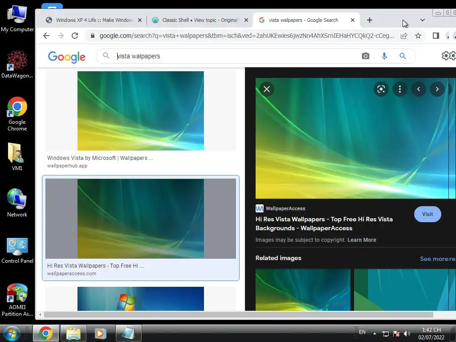Image resolution: width=456 pixels, height=342 pixels.
Task: Focus the vista walpapers search box
Action: (x=232, y=56)
